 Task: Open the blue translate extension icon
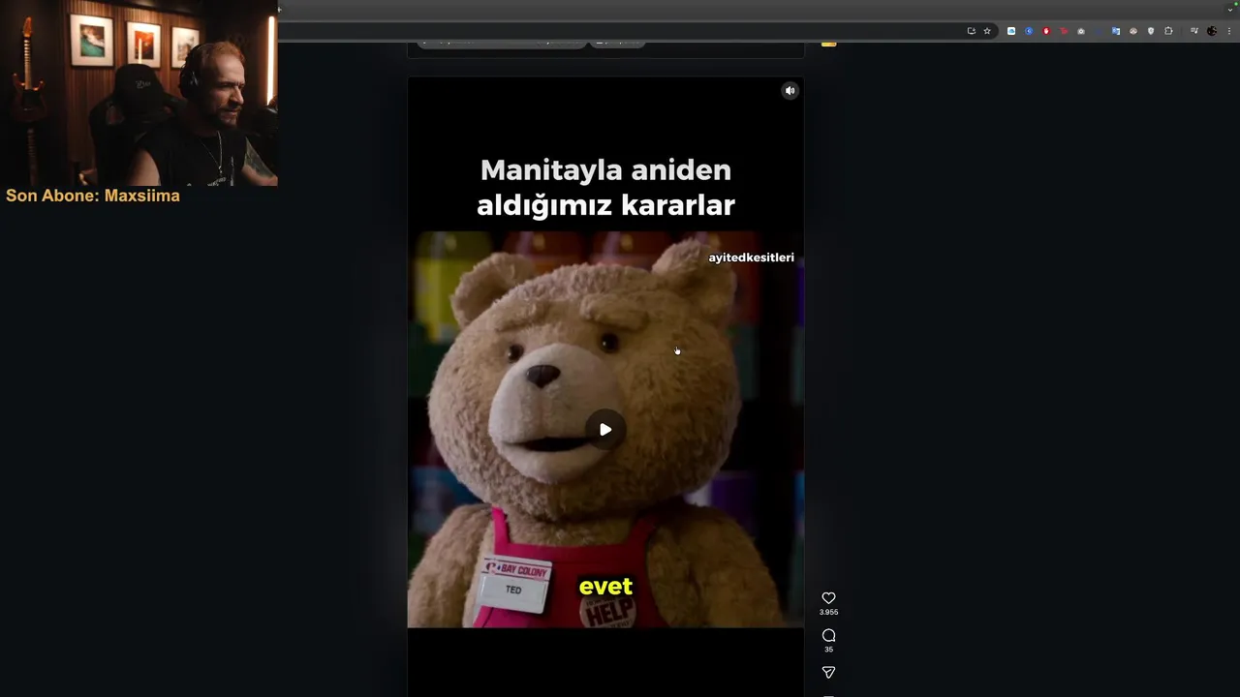pyautogui.click(x=1116, y=31)
